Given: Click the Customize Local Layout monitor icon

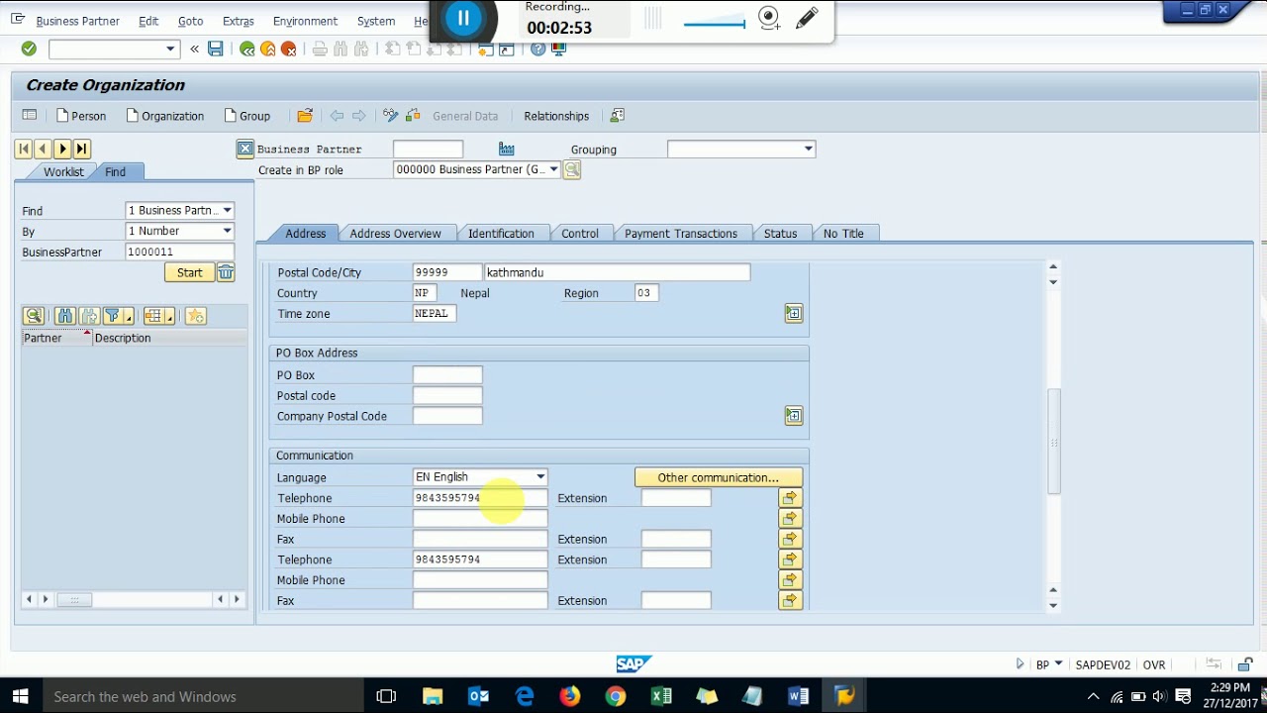Looking at the screenshot, I should 558,49.
